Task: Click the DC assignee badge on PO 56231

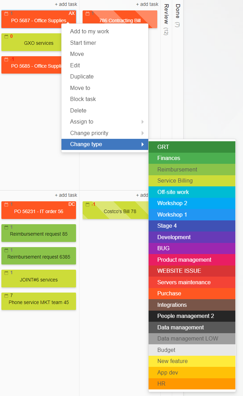Action: point(72,204)
